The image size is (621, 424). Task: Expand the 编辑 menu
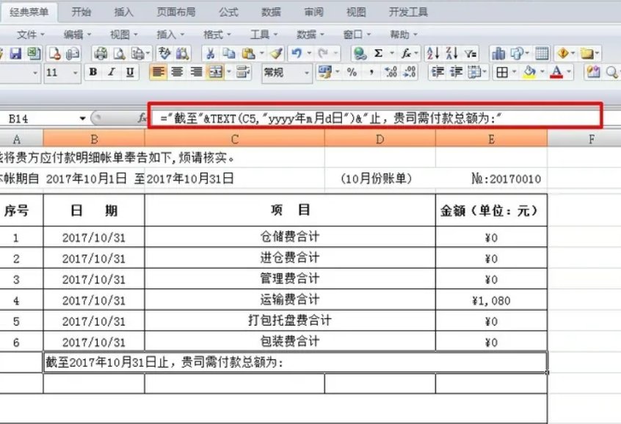(77, 35)
